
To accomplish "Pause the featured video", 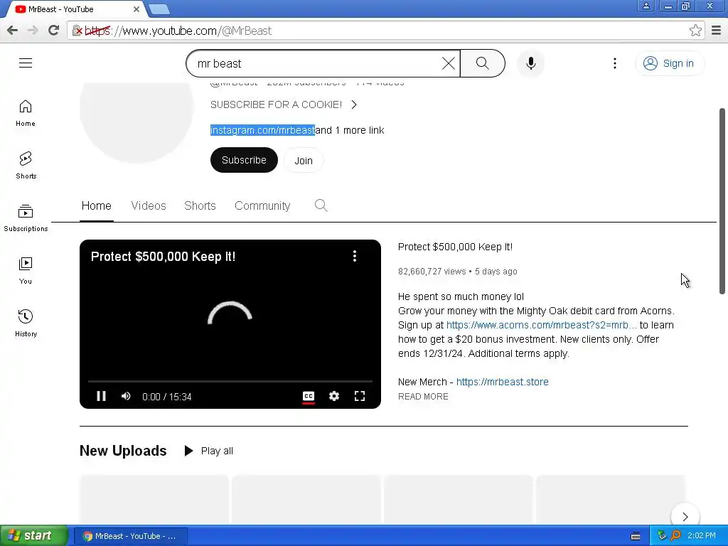I will pos(101,396).
